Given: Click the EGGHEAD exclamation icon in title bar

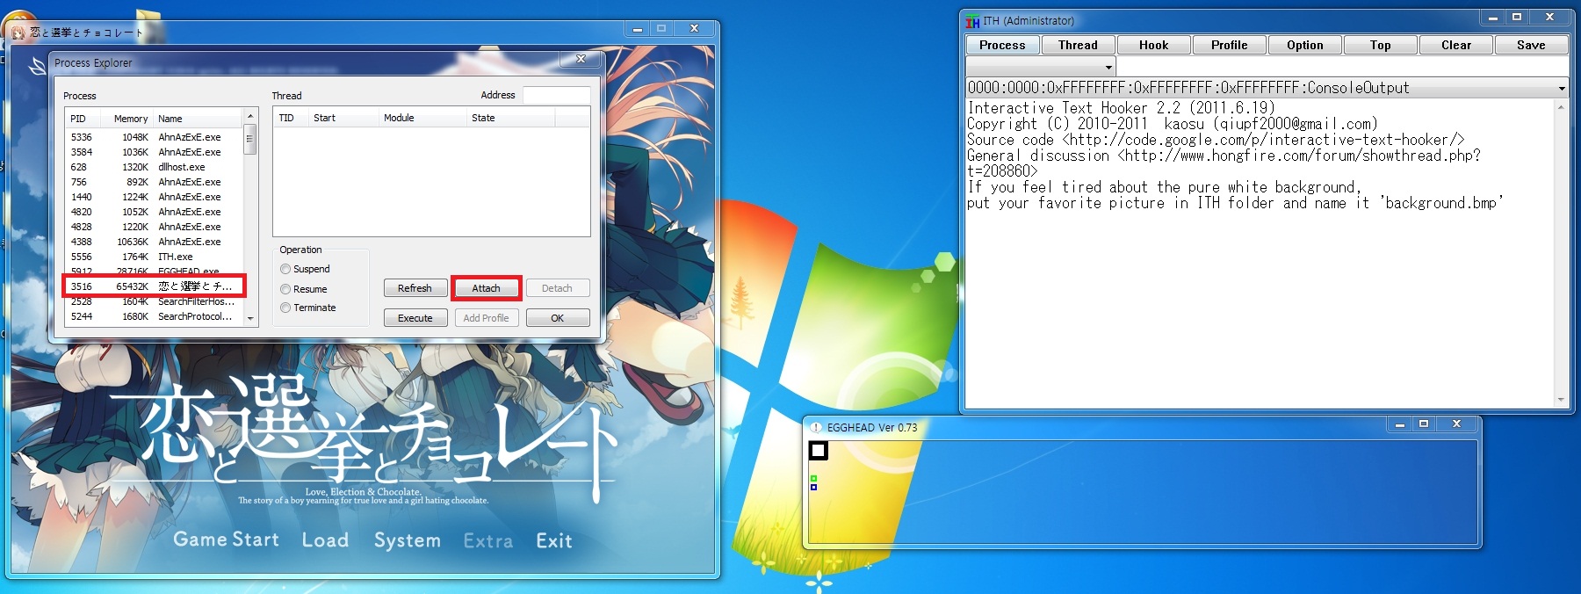Looking at the screenshot, I should tap(816, 428).
